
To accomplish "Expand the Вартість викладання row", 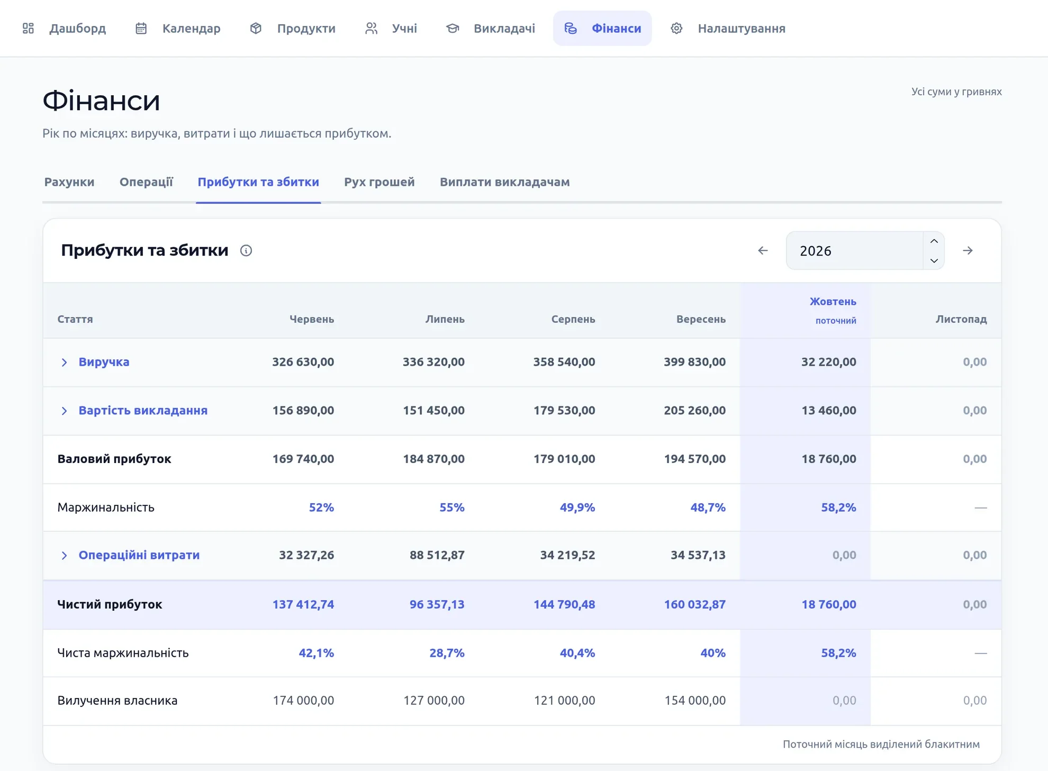I will tap(64, 411).
